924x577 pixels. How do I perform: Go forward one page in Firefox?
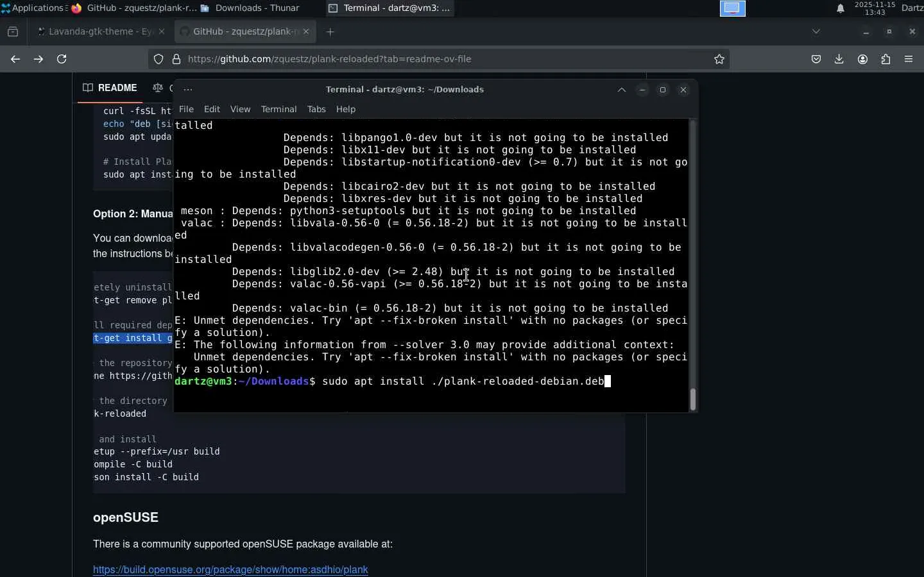[x=38, y=59]
